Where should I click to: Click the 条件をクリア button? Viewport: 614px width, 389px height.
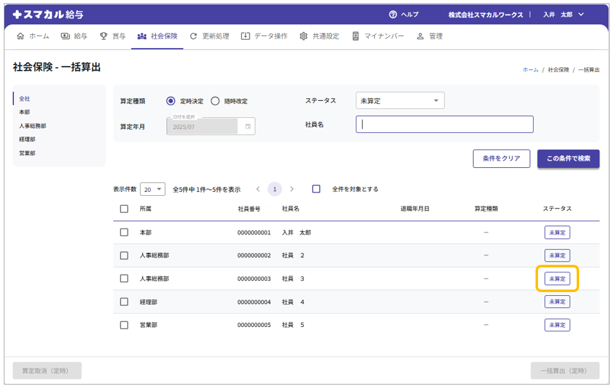coord(501,158)
